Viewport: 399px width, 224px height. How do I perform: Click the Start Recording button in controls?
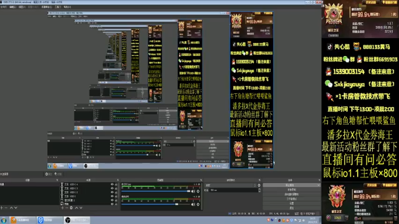pos(292,190)
